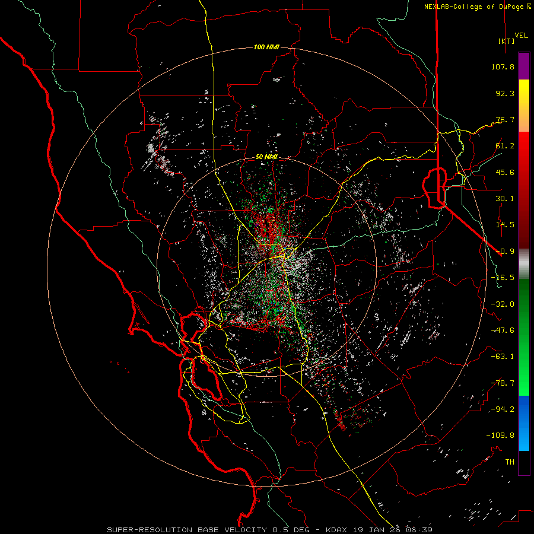The image size is (534, 534).
Task: Pick the gray near-zero segment of the color bar
Action: tap(524, 263)
